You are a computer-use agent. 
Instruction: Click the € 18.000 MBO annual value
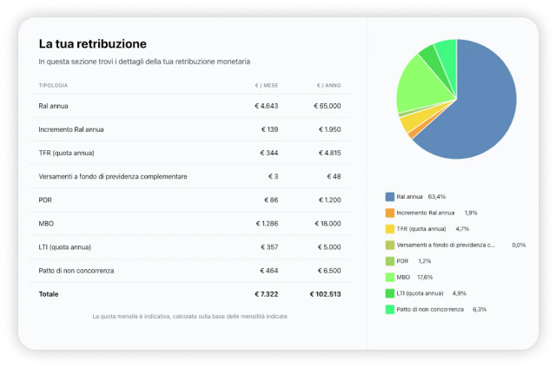pos(327,224)
